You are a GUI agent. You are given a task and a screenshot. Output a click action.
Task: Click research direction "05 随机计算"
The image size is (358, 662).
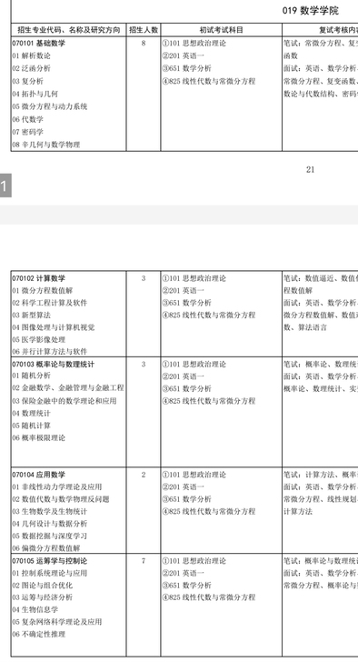pos(31,426)
